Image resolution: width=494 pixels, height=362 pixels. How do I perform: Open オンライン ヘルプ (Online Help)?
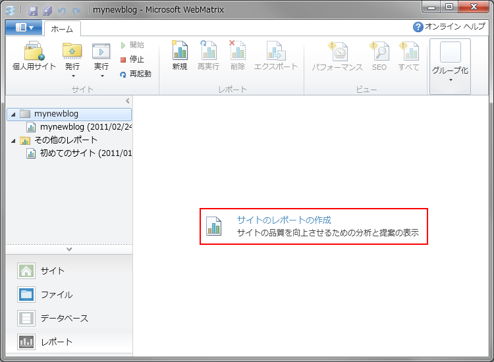pyautogui.click(x=450, y=27)
